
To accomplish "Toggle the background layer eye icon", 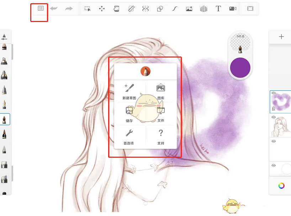I will coord(274,166).
